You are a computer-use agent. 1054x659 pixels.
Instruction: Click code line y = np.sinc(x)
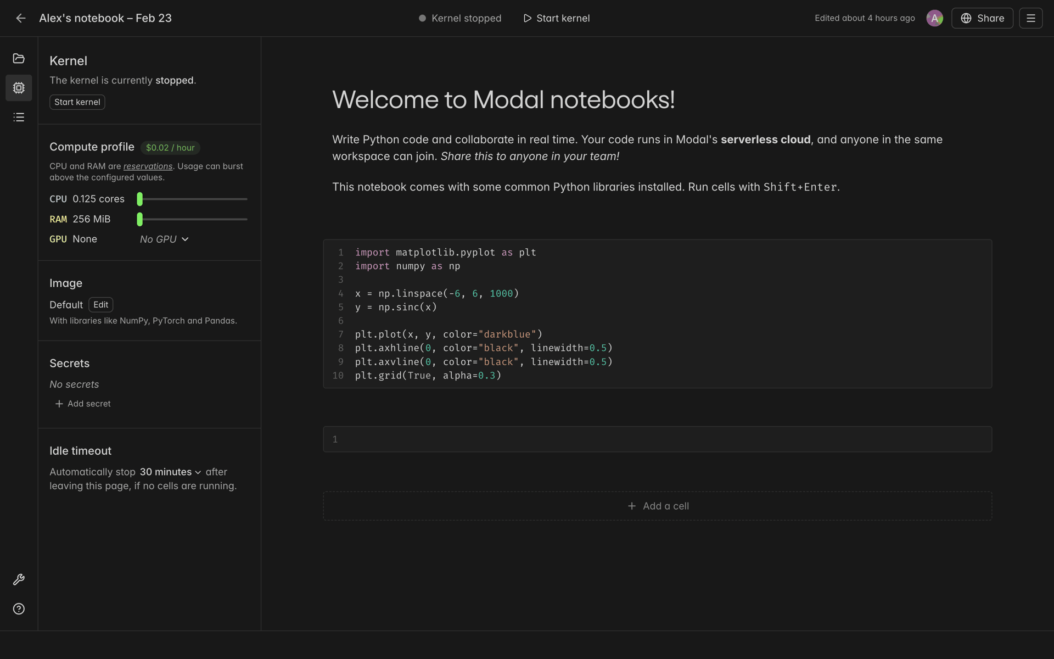396,307
